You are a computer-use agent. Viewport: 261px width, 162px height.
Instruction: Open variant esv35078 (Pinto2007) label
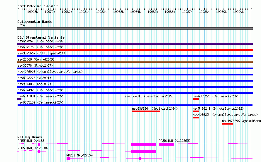(x=35, y=66)
